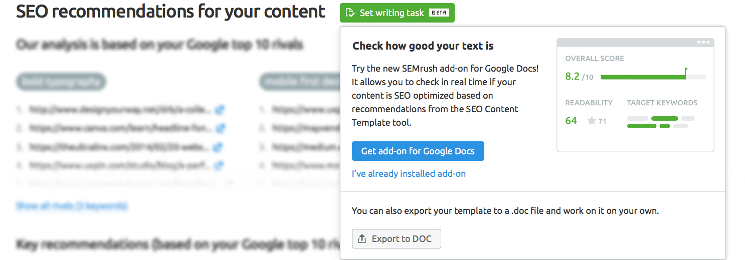
Task: Click the OVERALL SCORE label
Action: click(x=595, y=59)
